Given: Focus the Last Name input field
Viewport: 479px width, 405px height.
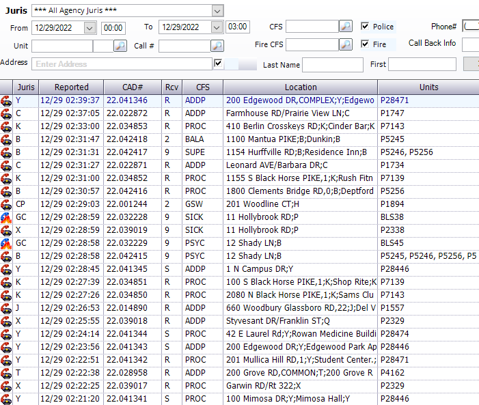Looking at the screenshot, I should tap(332, 65).
